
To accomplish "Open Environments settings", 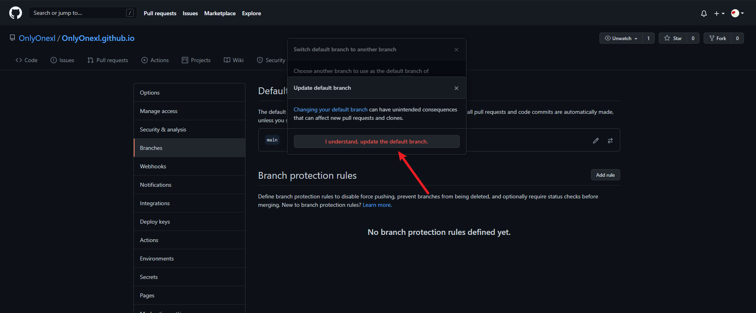I will [x=189, y=258].
